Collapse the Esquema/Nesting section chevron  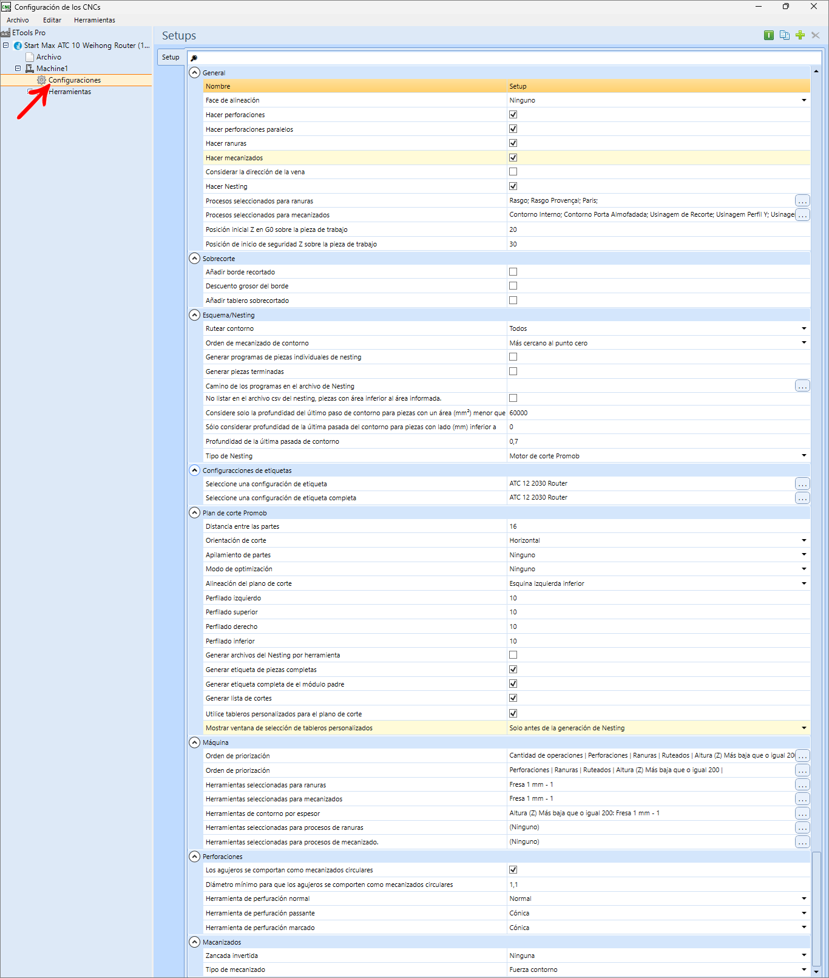pos(194,314)
